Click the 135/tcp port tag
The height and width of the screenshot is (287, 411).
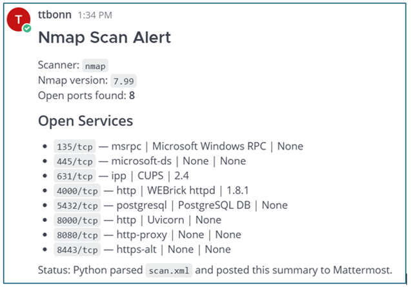click(75, 146)
